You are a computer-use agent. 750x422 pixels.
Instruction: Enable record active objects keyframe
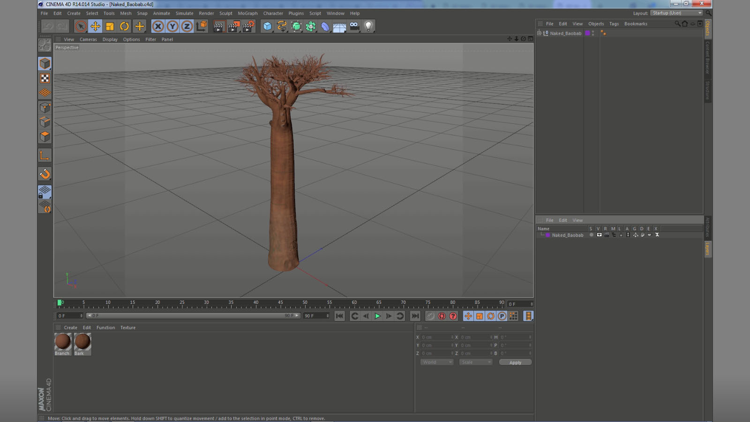click(x=430, y=316)
